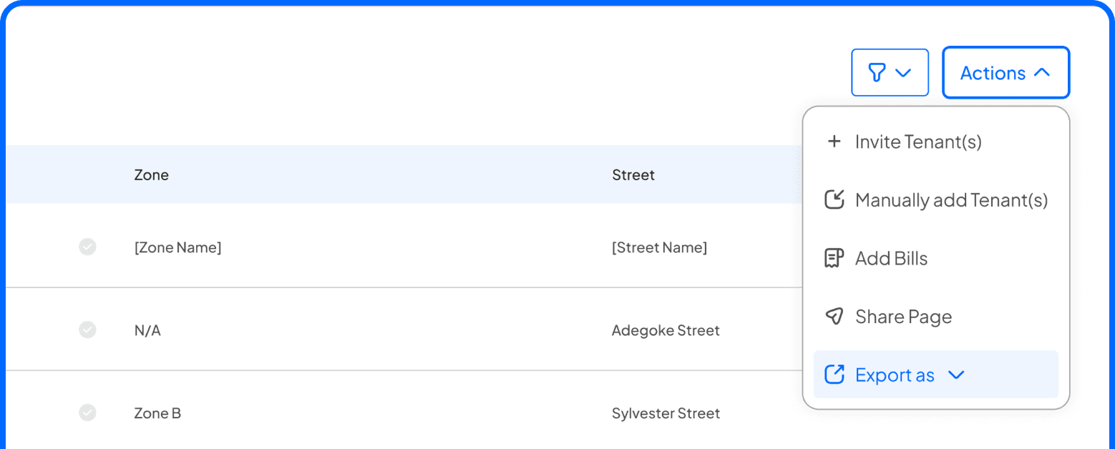
Task: Choose Invite Tenant(s) from the Actions menu
Action: coord(918,142)
